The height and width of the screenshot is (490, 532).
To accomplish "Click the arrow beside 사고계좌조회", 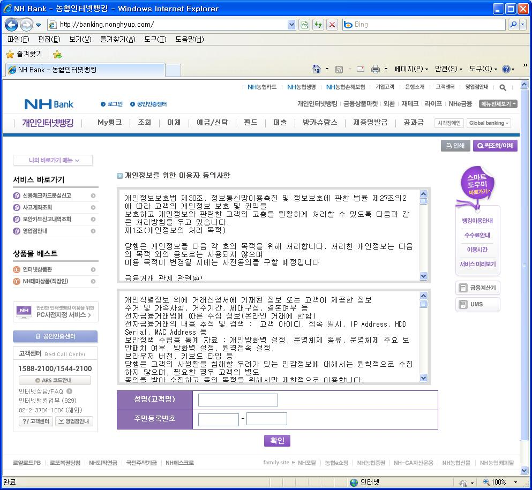I will (93, 208).
